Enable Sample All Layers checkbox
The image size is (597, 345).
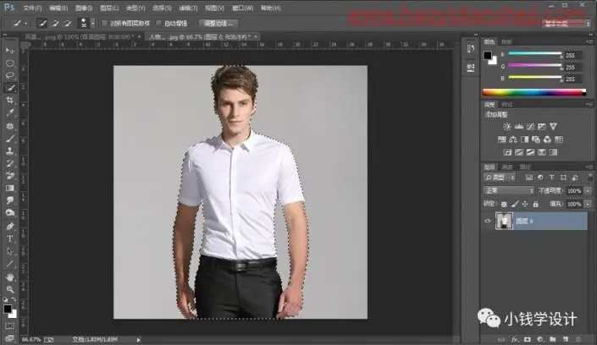pos(104,24)
